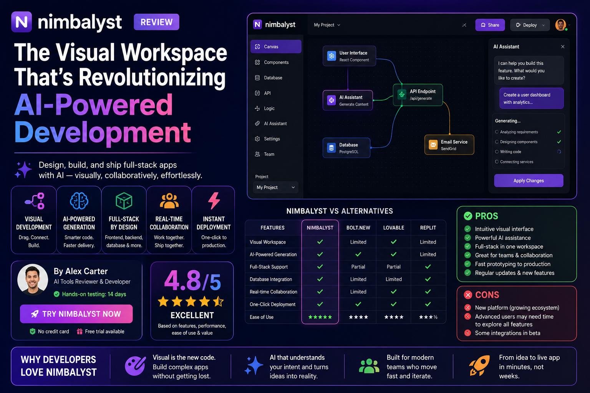The width and height of the screenshot is (590, 393).
Task: Click the BOLT.NEW column header
Action: [x=358, y=228]
